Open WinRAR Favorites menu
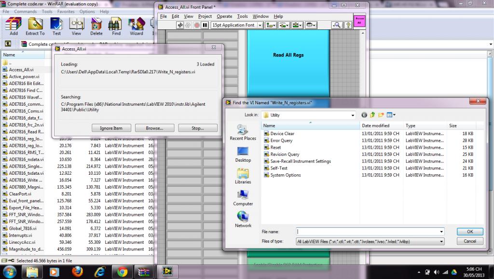The height and width of the screenshot is (279, 494). coord(66,12)
